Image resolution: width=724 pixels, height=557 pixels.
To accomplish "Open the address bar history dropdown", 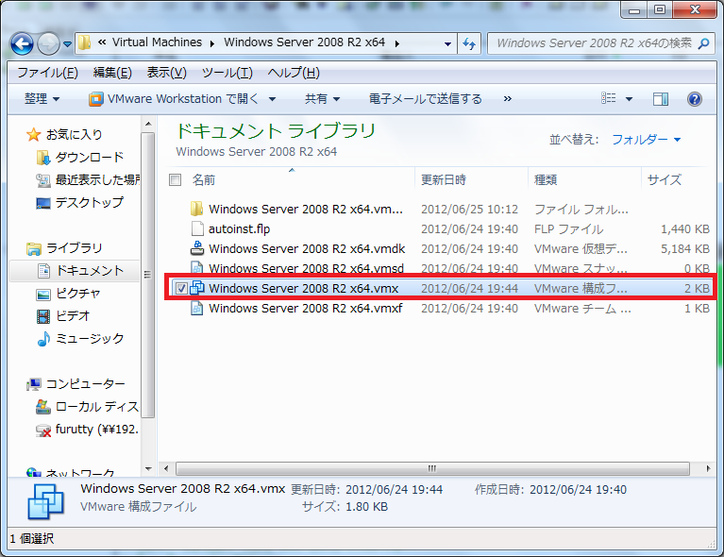I will click(447, 43).
